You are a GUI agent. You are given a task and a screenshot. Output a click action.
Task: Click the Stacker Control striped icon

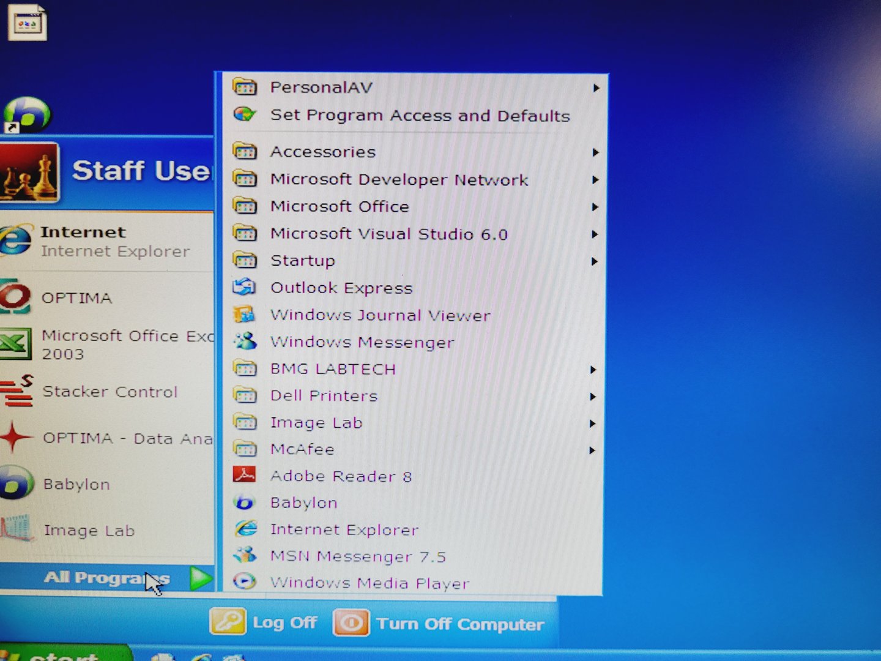tap(17, 391)
